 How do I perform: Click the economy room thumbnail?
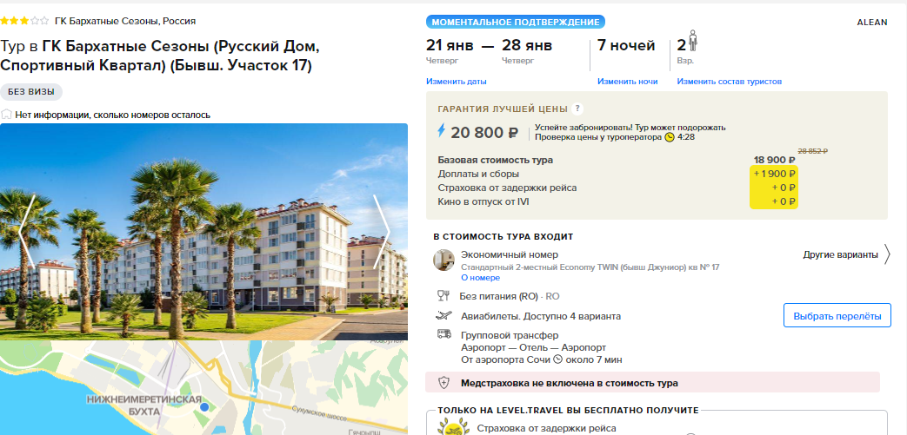443,260
